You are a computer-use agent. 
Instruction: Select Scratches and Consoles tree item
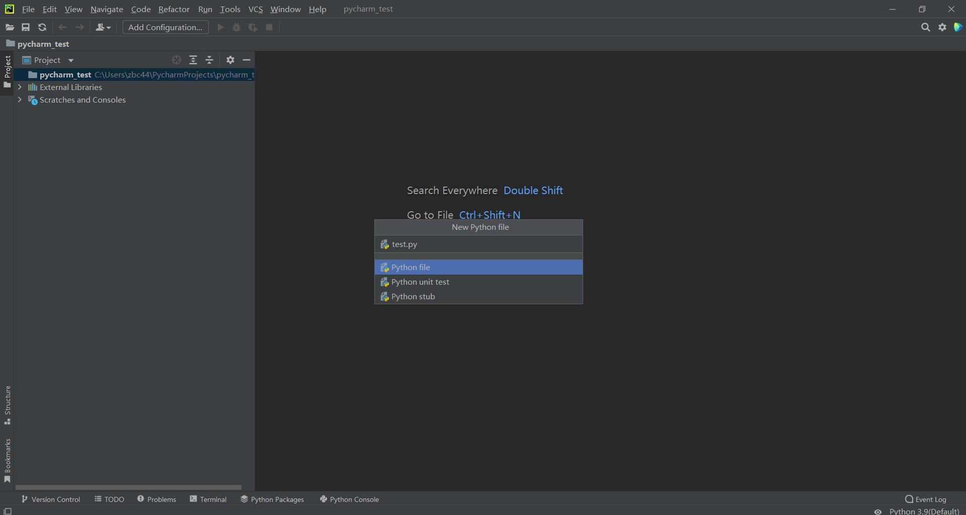[x=83, y=100]
